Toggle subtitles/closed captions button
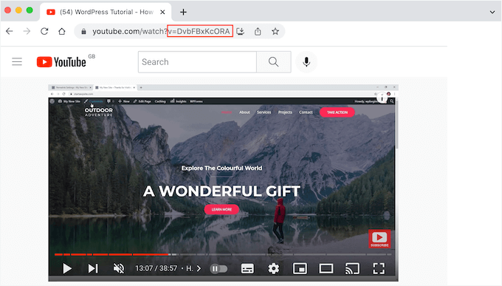Screen dimensions: 502x286 click(x=247, y=269)
